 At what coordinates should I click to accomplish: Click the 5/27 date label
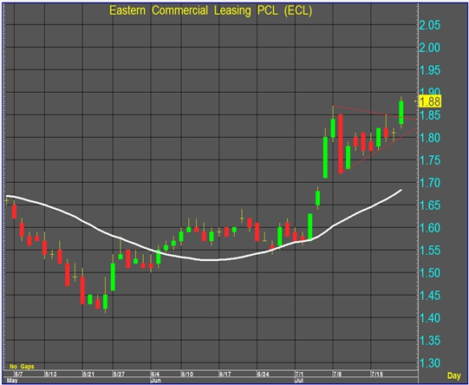click(119, 375)
